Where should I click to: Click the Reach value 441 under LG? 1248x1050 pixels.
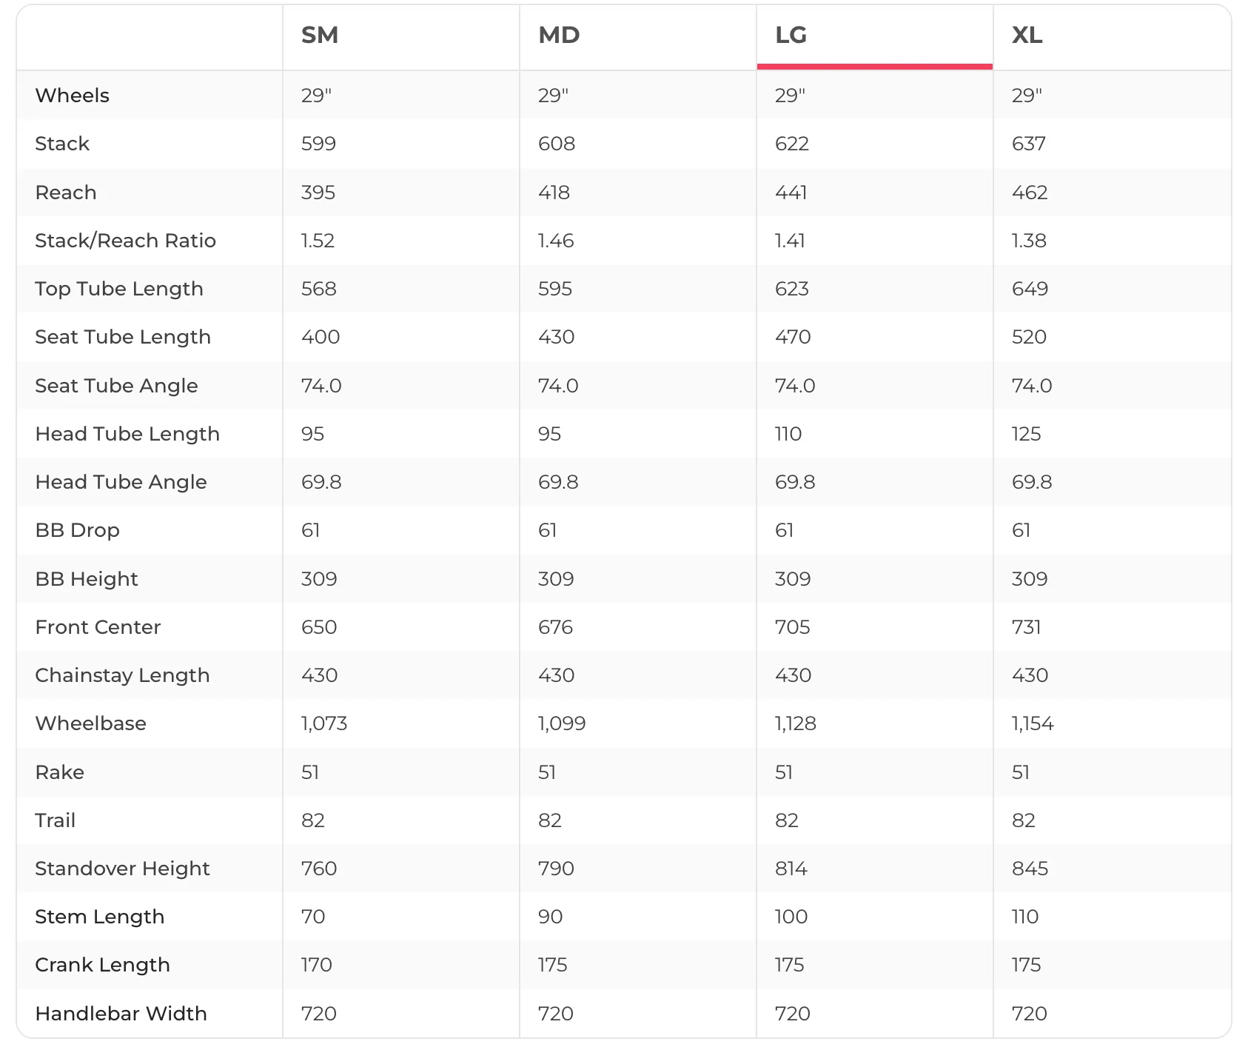[791, 193]
